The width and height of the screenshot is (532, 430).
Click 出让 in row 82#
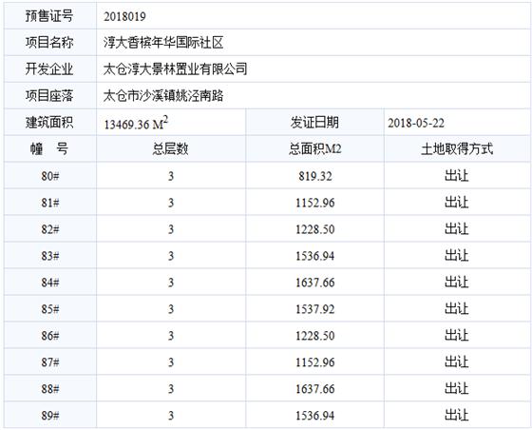(457, 229)
